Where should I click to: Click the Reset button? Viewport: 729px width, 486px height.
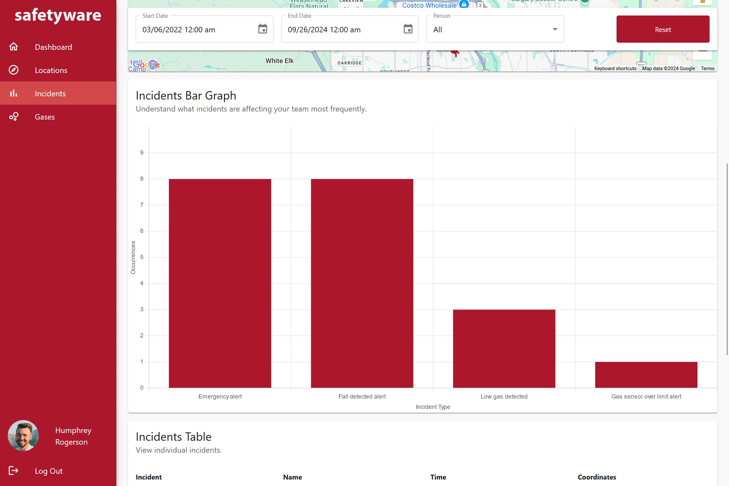click(x=663, y=29)
